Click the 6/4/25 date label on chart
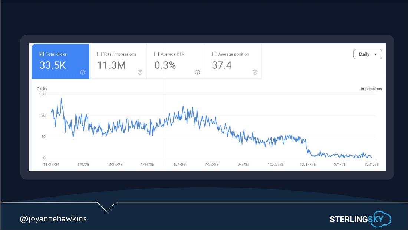Image resolution: width=408 pixels, height=230 pixels. click(180, 165)
